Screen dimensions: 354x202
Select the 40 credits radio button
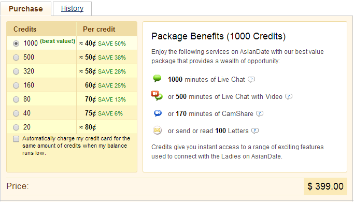tap(16, 113)
